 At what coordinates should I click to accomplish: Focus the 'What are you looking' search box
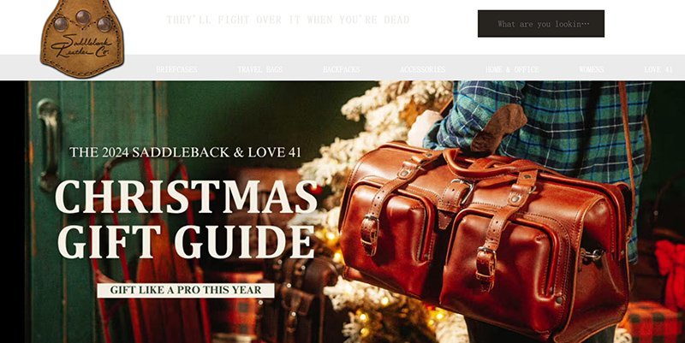coord(541,24)
